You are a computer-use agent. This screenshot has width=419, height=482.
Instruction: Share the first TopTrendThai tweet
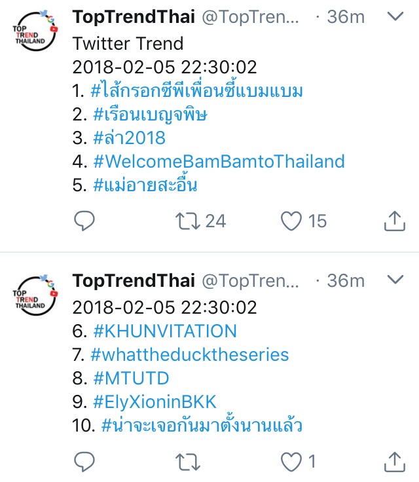coord(395,221)
